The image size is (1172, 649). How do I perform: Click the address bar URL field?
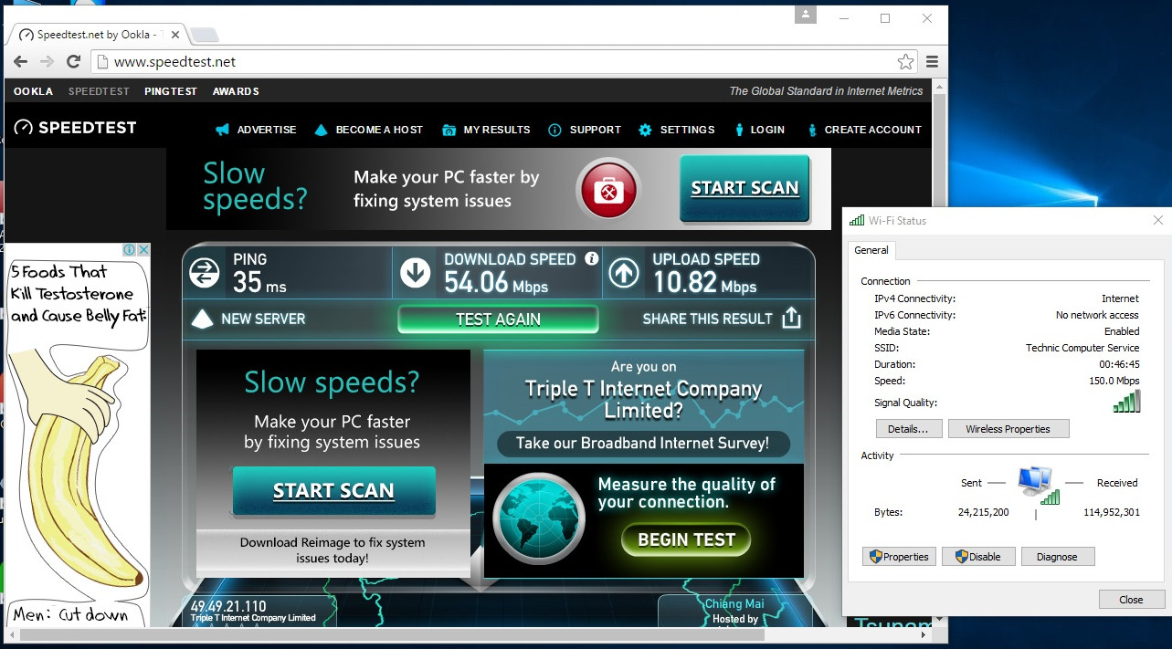tap(502, 62)
